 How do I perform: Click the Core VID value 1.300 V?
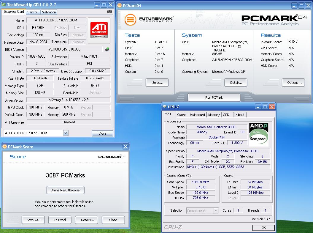pos(237,143)
